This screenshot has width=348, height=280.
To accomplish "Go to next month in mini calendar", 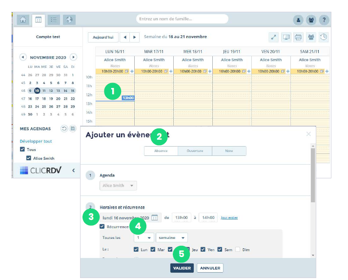I will (73, 57).
